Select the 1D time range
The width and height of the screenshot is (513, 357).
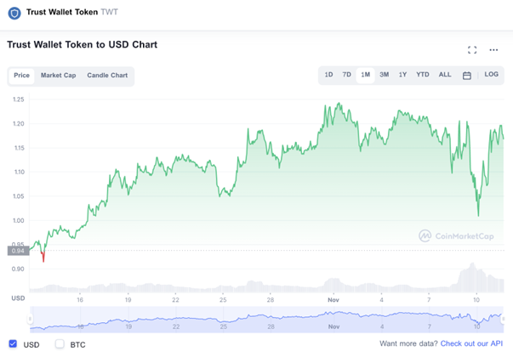click(x=328, y=76)
